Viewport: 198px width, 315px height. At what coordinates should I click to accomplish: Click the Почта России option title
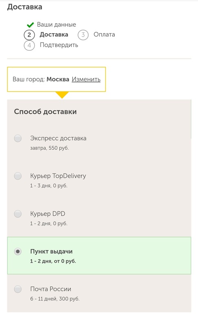pyautogui.click(x=51, y=289)
